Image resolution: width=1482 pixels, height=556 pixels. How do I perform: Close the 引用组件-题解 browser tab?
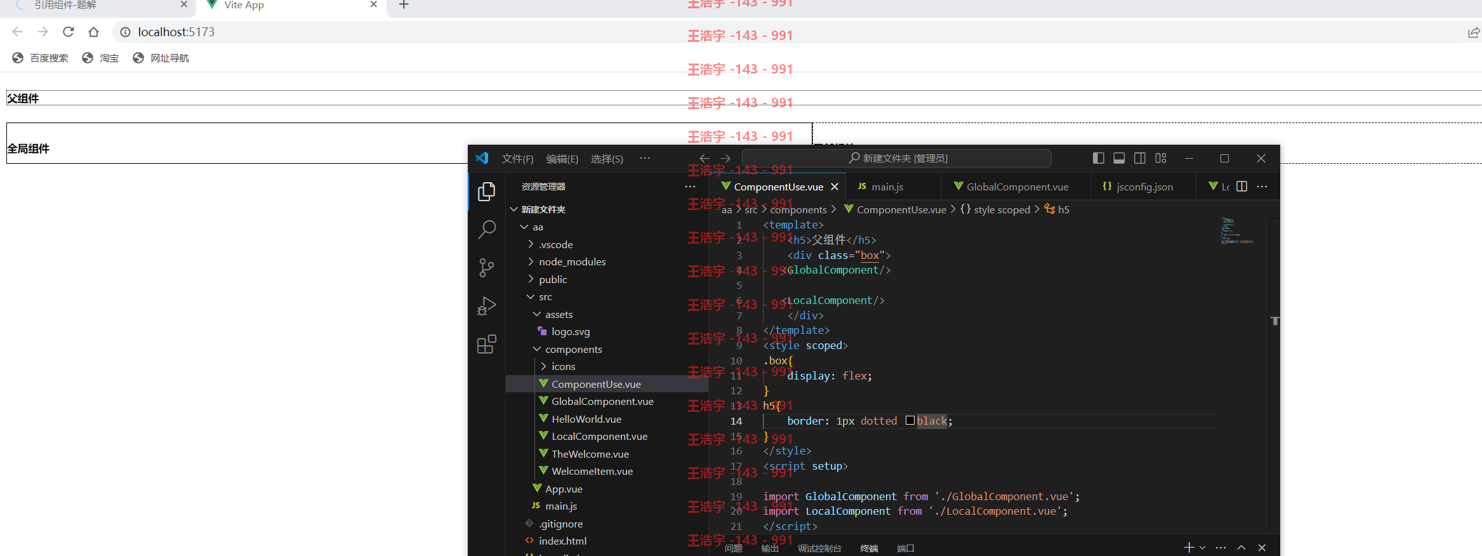click(x=184, y=4)
